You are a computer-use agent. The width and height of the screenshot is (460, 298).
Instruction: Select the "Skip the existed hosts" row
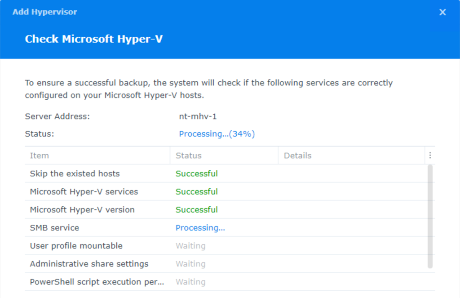coord(75,173)
